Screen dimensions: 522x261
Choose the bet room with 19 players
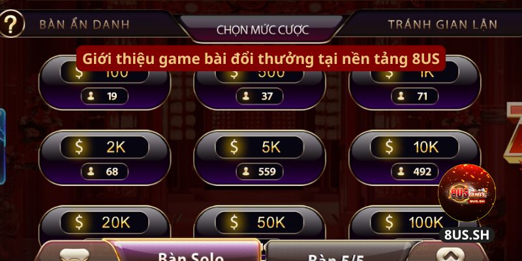pos(104,83)
